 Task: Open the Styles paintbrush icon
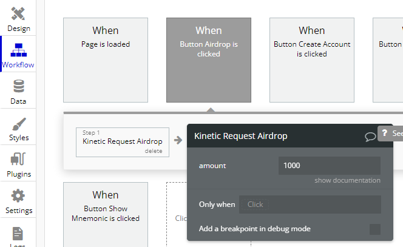[x=18, y=124]
